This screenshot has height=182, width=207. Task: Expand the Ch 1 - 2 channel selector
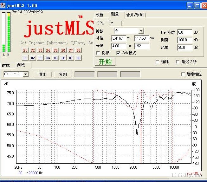[26, 74]
